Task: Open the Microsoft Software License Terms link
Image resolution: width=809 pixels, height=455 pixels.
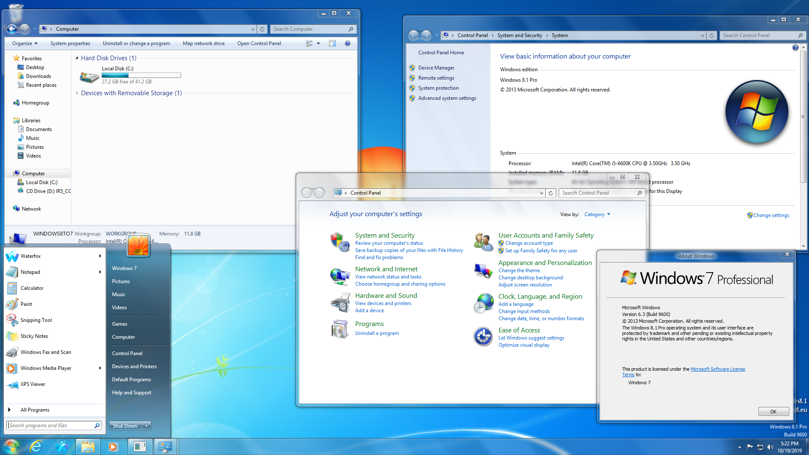Action: [x=718, y=369]
